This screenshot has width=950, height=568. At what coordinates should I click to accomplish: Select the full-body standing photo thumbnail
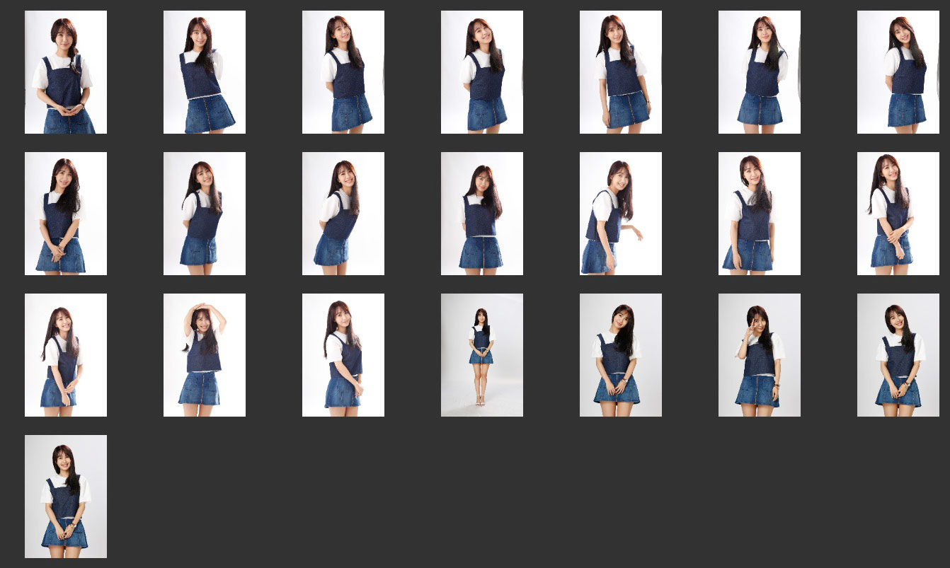[482, 355]
